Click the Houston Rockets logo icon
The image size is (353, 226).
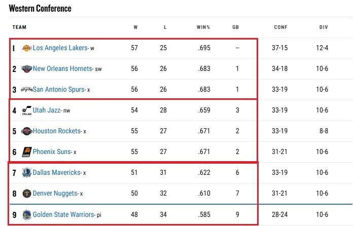click(27, 131)
